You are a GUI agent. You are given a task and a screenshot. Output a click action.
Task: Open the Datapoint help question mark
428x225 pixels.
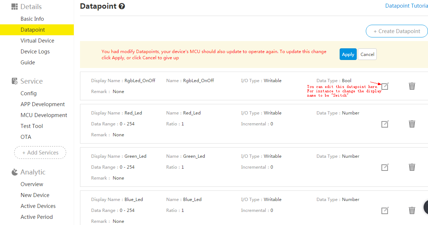pyautogui.click(x=121, y=6)
